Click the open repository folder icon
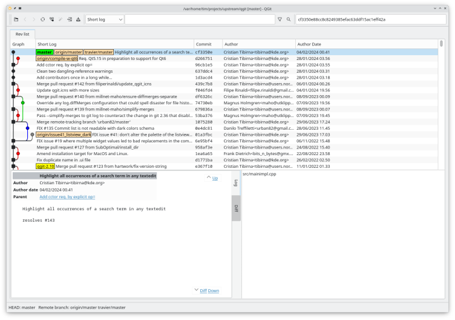The image size is (455, 320). point(16,20)
